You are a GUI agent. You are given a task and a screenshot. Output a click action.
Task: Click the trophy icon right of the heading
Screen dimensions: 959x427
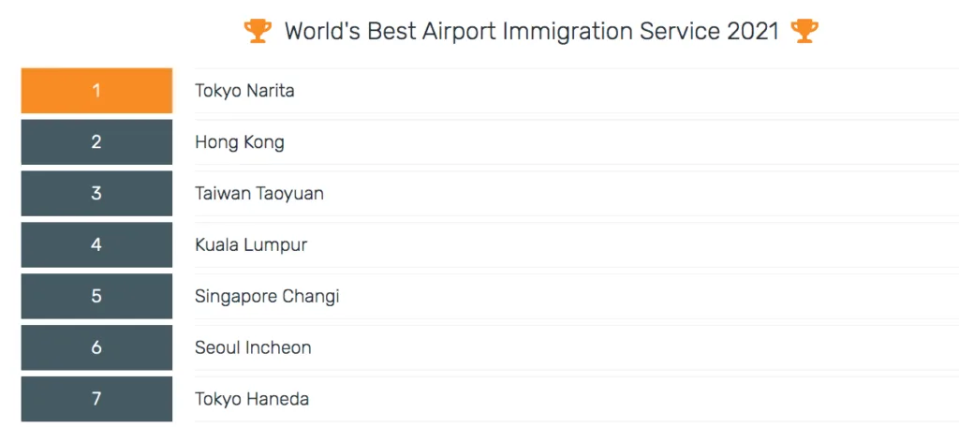point(804,31)
